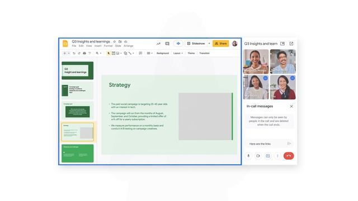The height and width of the screenshot is (201, 358).
Task: Expand the Line type dropdown arrow
Action: click(133, 54)
